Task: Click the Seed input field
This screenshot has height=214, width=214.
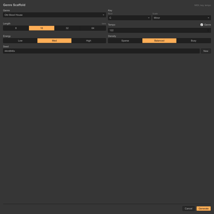Action: click(101, 51)
